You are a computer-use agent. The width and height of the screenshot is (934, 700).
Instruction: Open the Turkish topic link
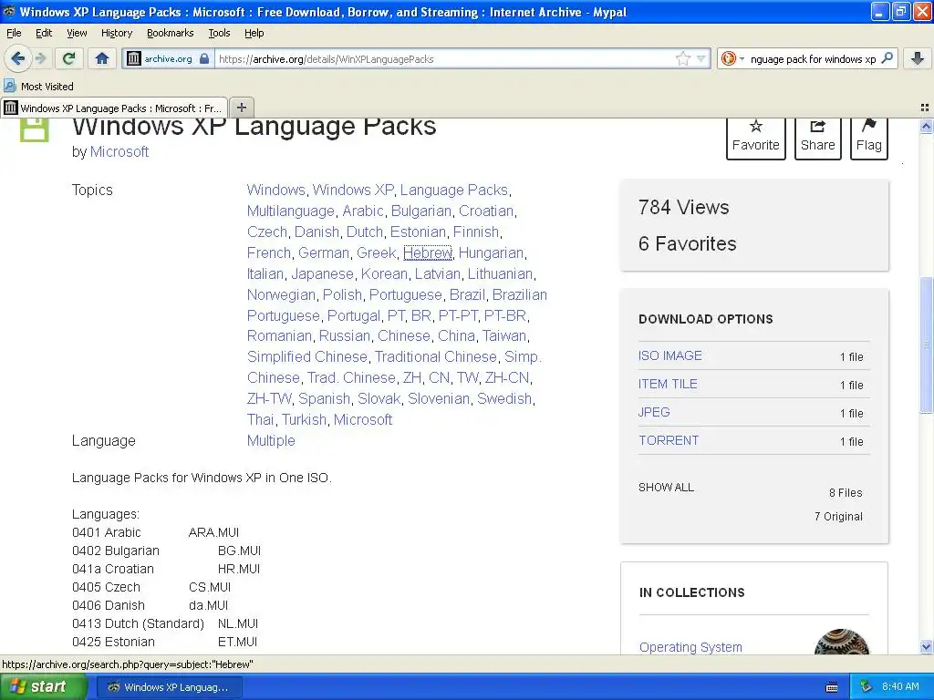tap(304, 419)
